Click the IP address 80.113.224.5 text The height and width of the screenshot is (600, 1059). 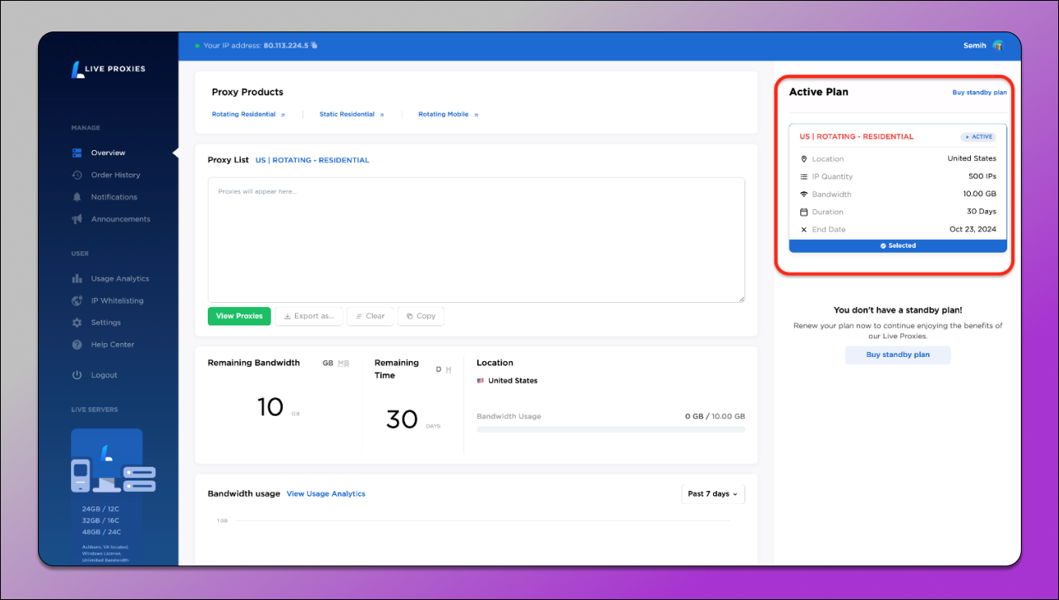coord(286,45)
